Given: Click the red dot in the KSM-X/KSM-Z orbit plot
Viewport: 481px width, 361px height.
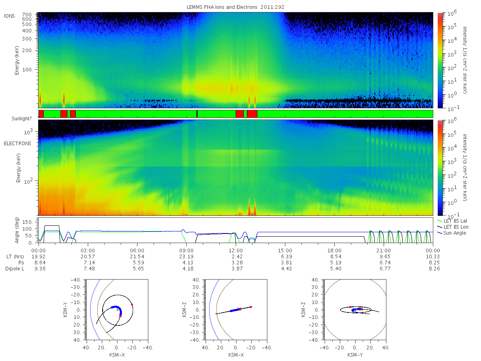Looking at the screenshot, I should pos(251,307).
